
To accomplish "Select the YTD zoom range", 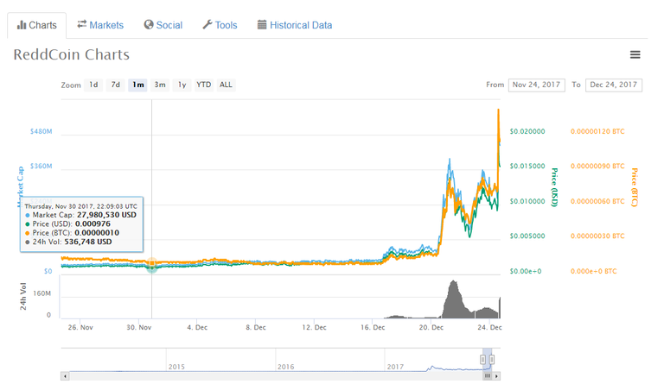I will tap(204, 85).
